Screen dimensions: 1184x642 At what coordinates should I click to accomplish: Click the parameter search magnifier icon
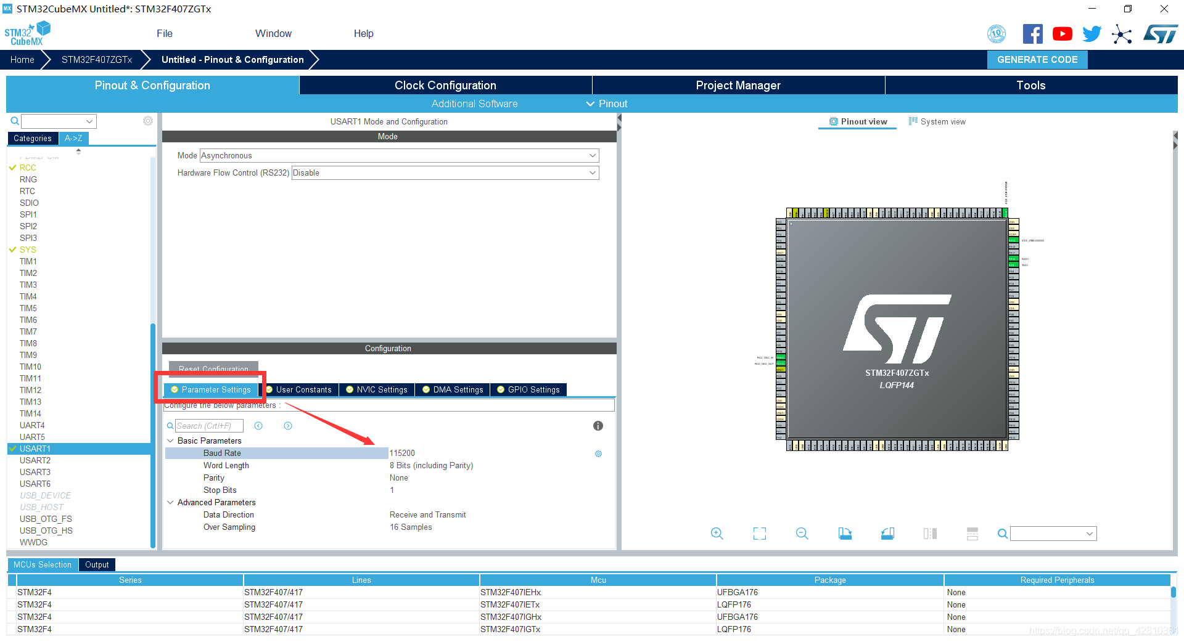click(170, 426)
